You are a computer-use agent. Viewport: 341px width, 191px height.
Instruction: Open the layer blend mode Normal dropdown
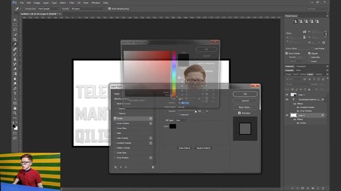297,84
